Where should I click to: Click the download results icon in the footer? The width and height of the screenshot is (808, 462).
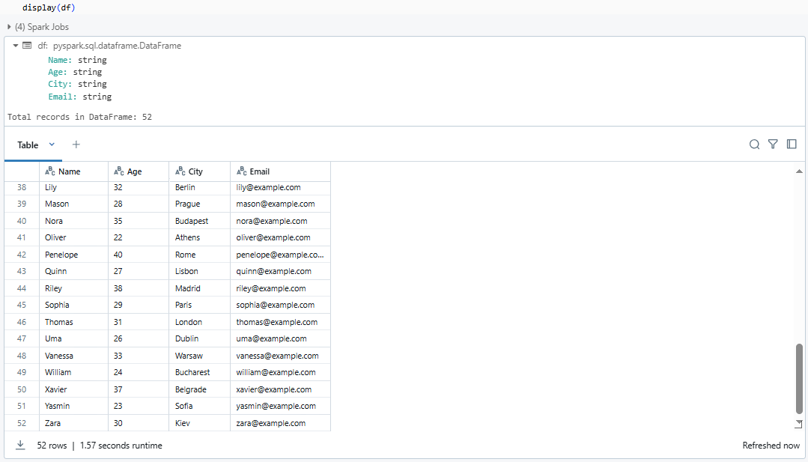pyautogui.click(x=20, y=445)
